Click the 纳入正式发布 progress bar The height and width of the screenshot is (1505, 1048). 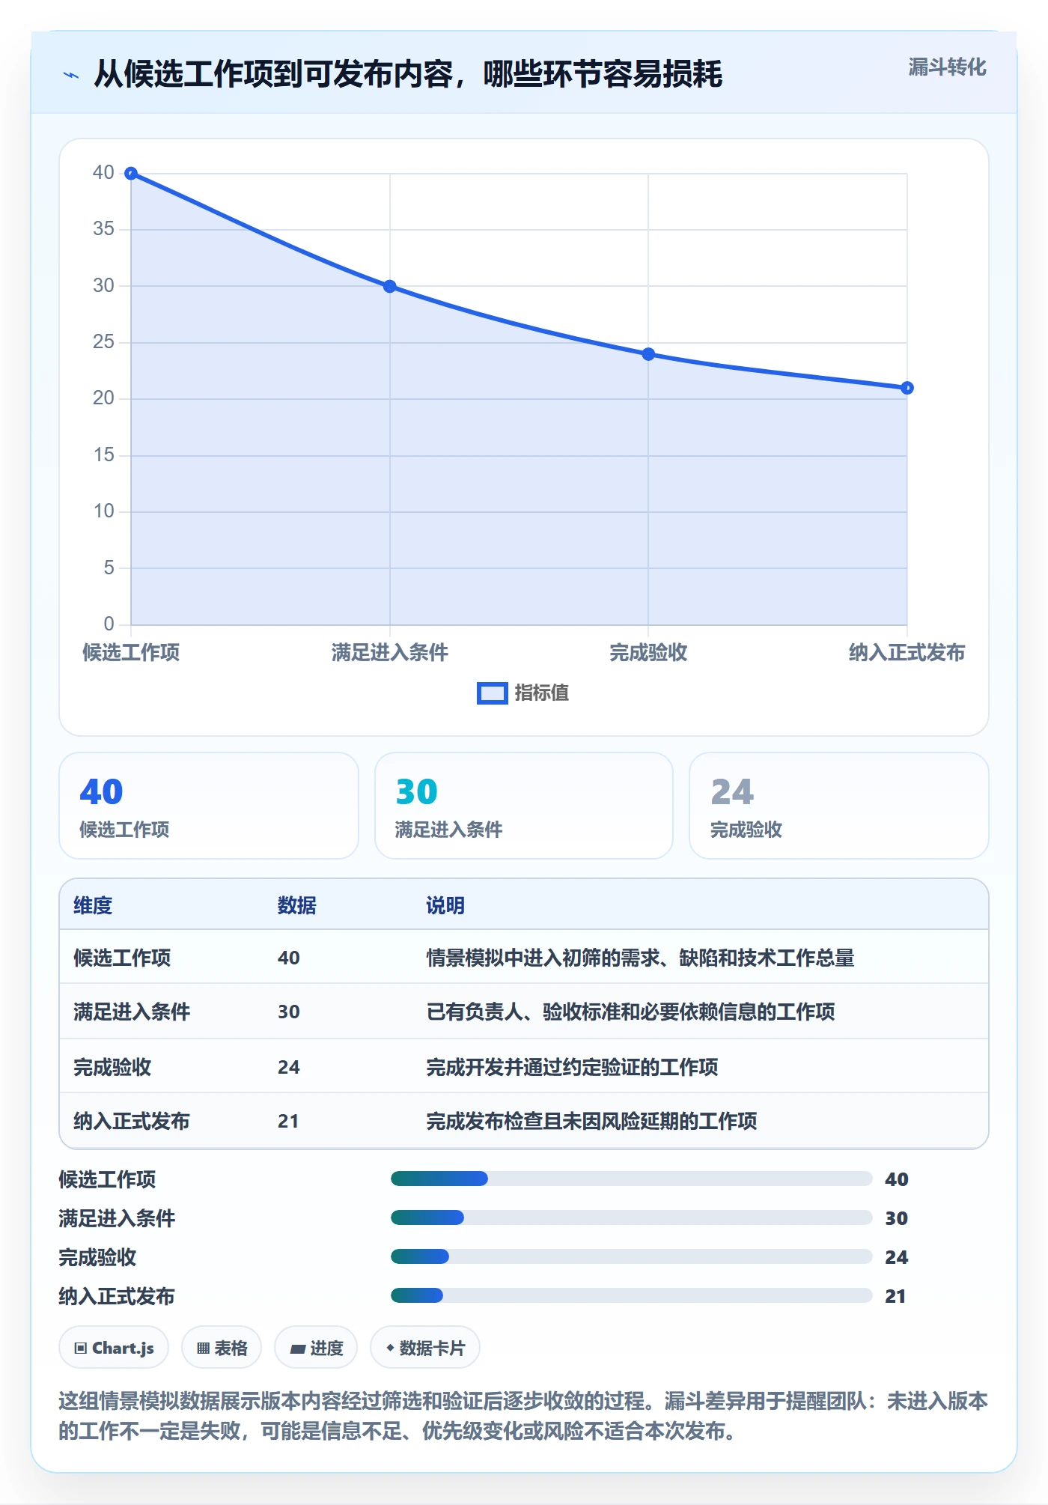(x=631, y=1296)
